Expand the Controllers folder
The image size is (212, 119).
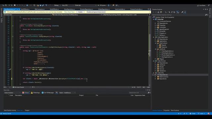point(155,27)
